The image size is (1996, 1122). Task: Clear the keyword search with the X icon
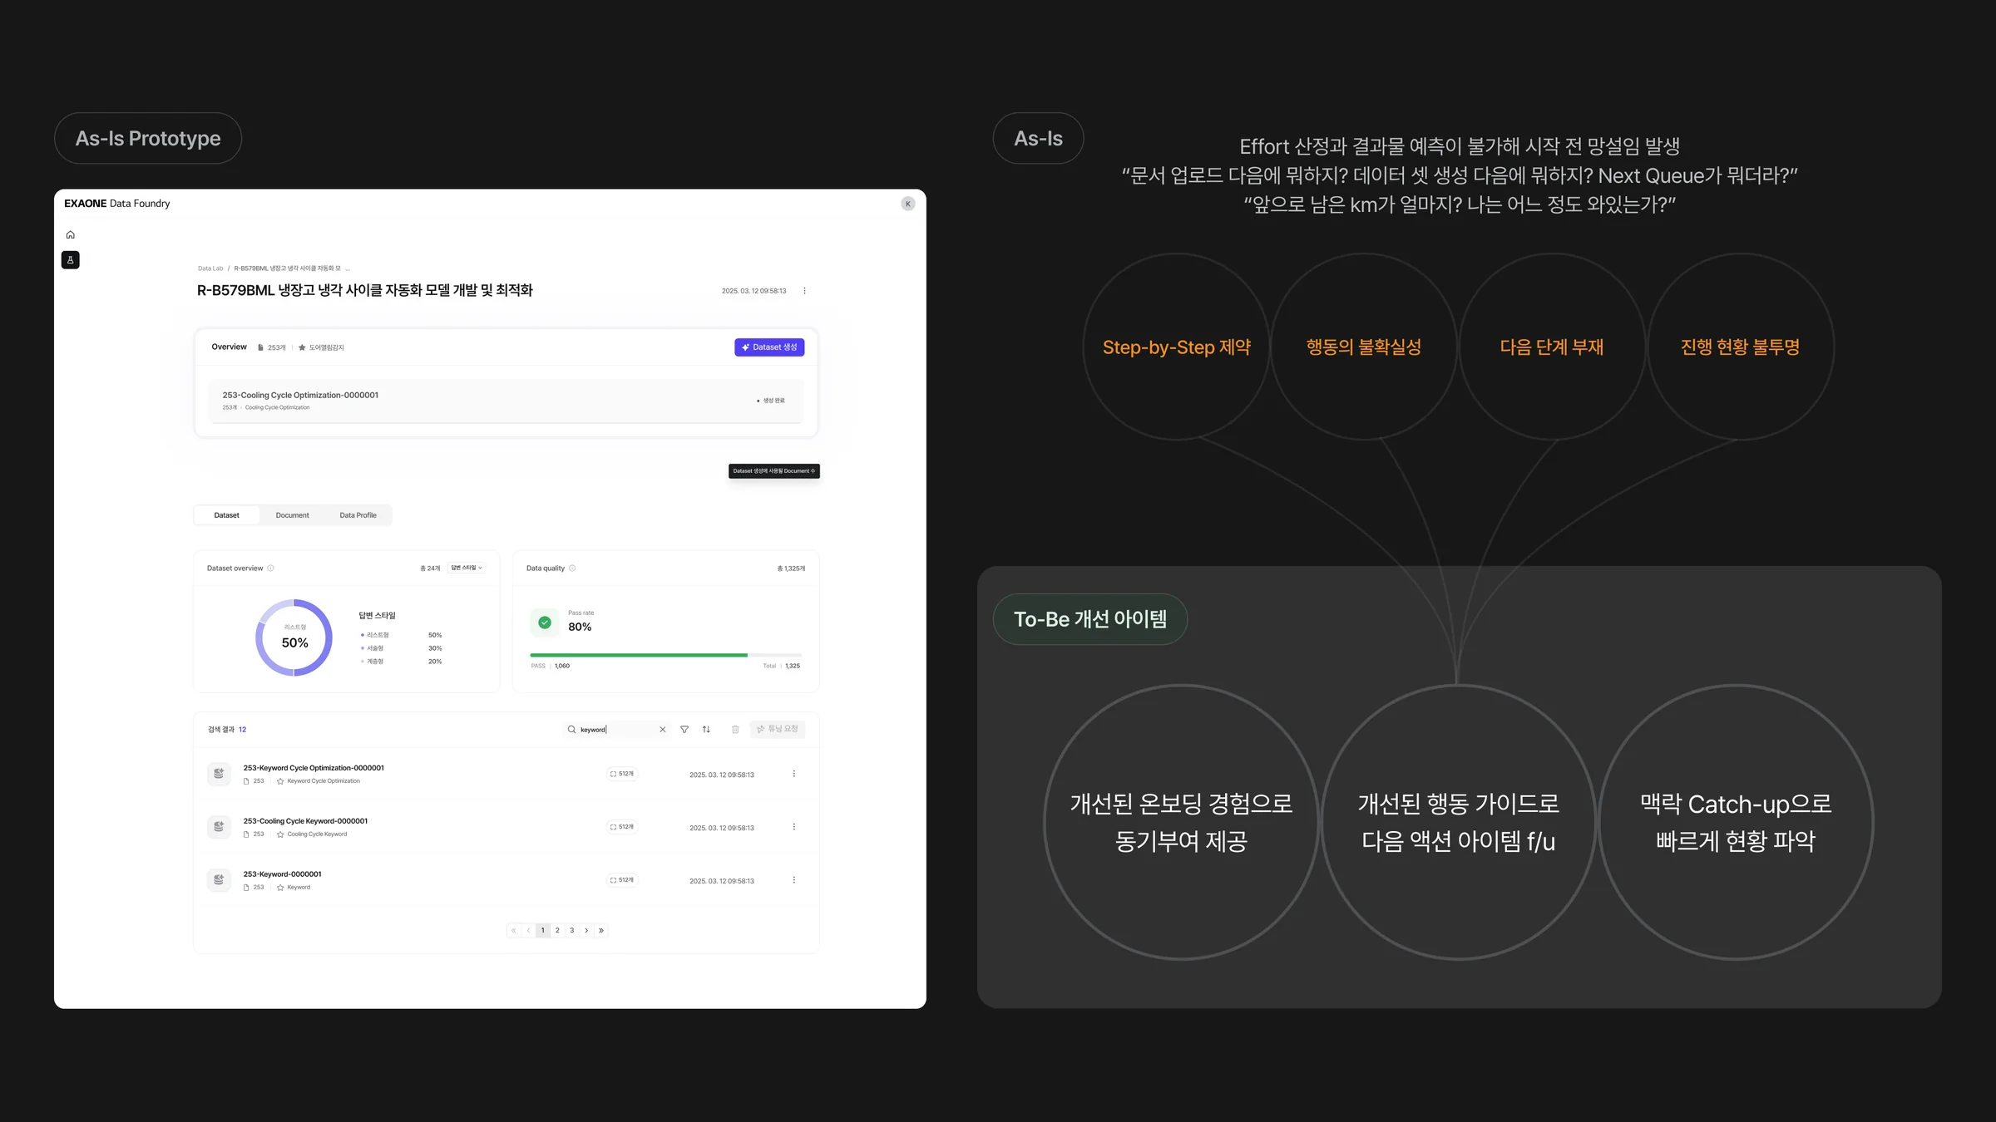coord(663,730)
